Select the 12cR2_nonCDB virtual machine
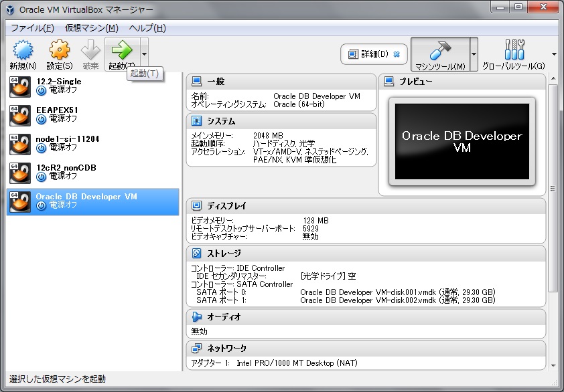Image resolution: width=564 pixels, height=392 pixels. click(93, 173)
